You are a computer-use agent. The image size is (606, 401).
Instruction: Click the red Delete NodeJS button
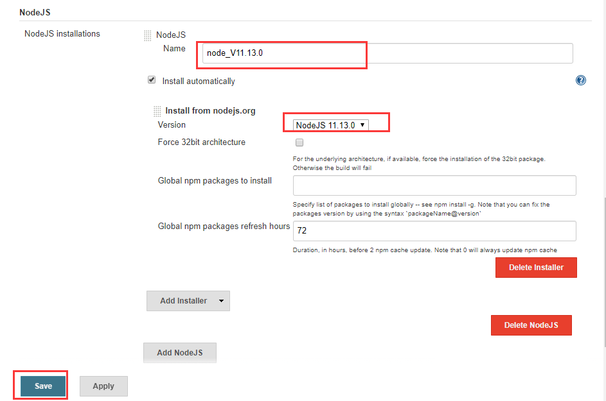[x=531, y=325]
